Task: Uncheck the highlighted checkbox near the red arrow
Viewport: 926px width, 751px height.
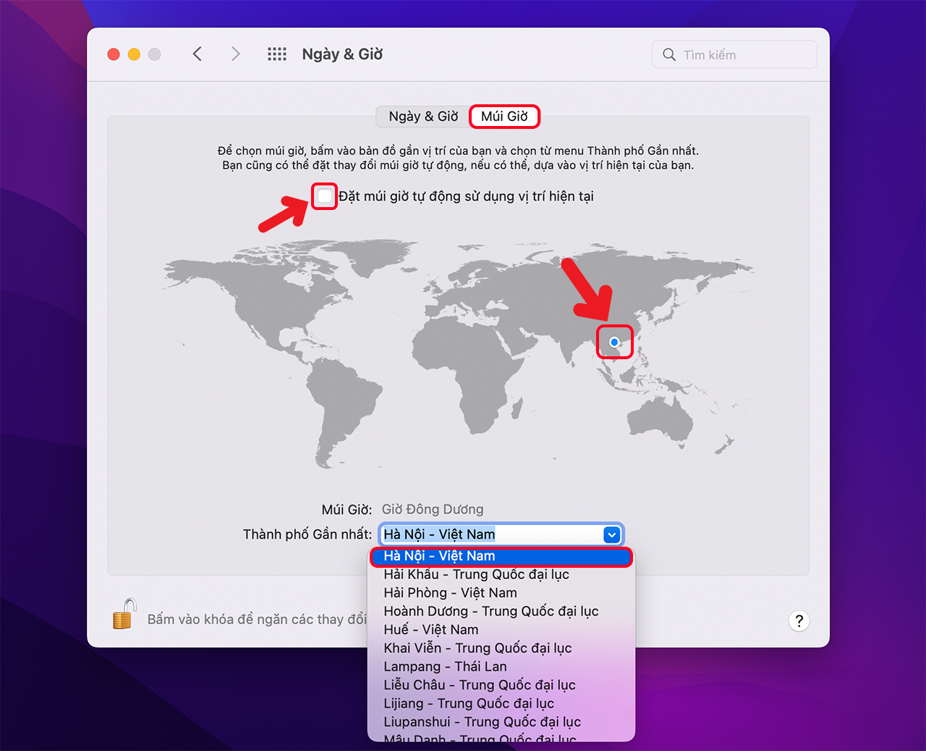Action: click(324, 196)
